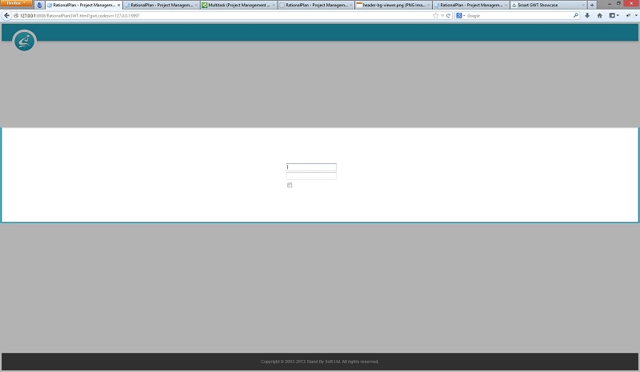Screen dimensions: 640x372
Task: Go to home page via house icon
Action: click(599, 15)
